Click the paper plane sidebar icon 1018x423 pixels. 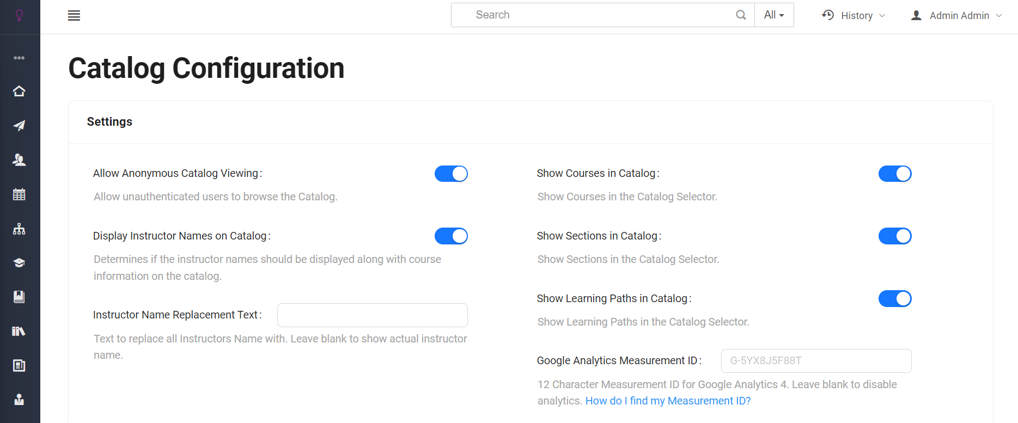[19, 126]
